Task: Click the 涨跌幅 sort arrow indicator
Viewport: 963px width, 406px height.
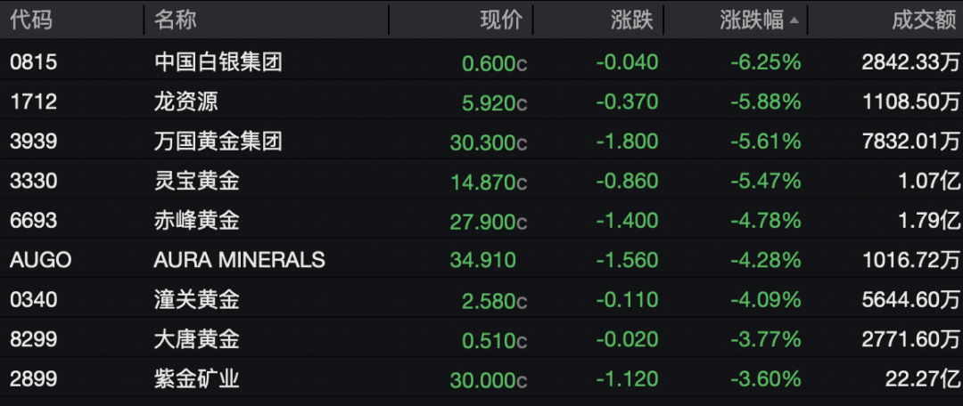Action: [x=794, y=20]
